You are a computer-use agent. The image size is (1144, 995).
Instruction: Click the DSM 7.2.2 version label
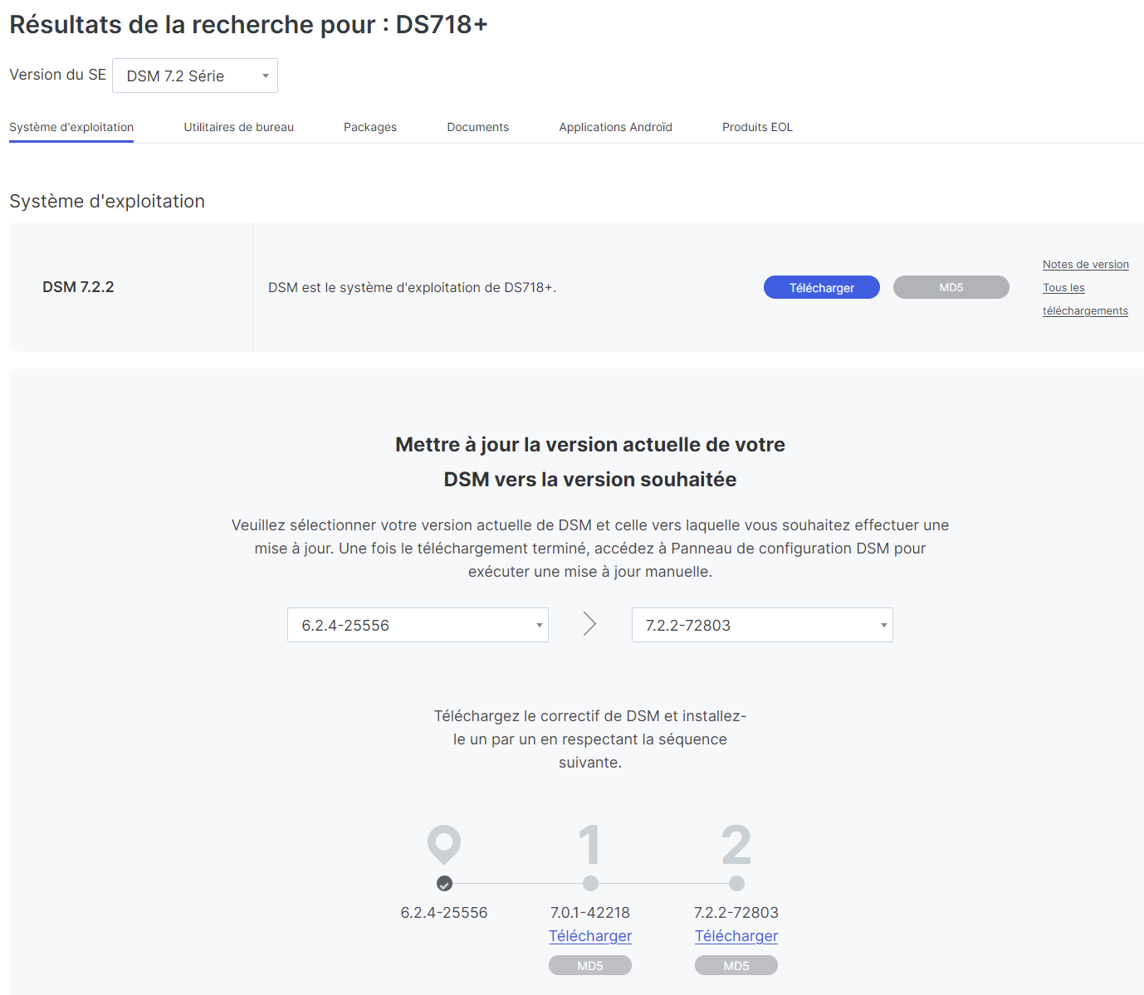pyautogui.click(x=78, y=287)
